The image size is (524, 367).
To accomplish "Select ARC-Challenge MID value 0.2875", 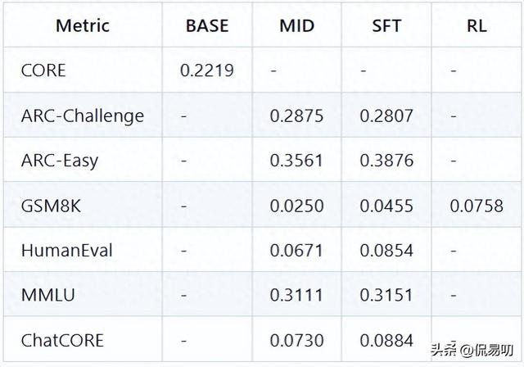I will pyautogui.click(x=297, y=116).
